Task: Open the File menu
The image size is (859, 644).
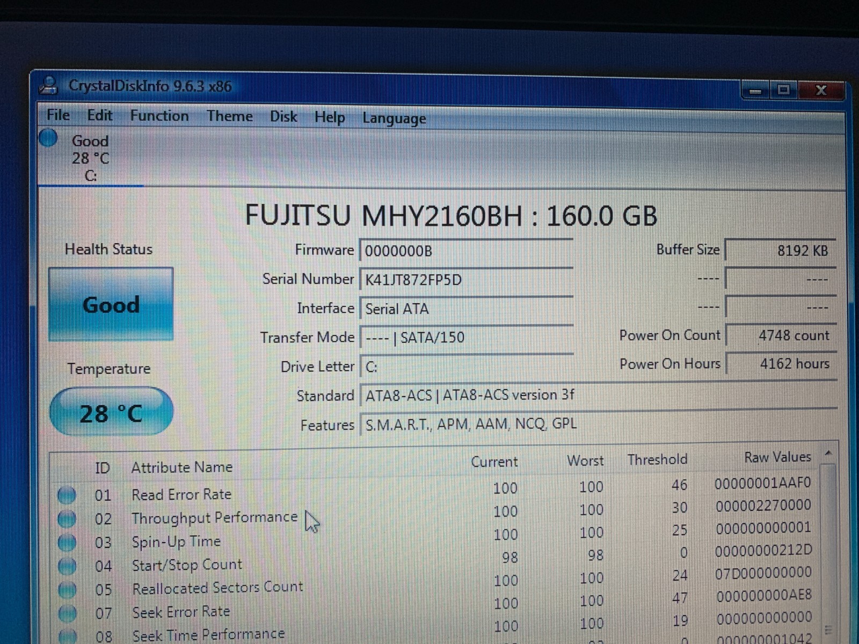Action: pos(58,115)
